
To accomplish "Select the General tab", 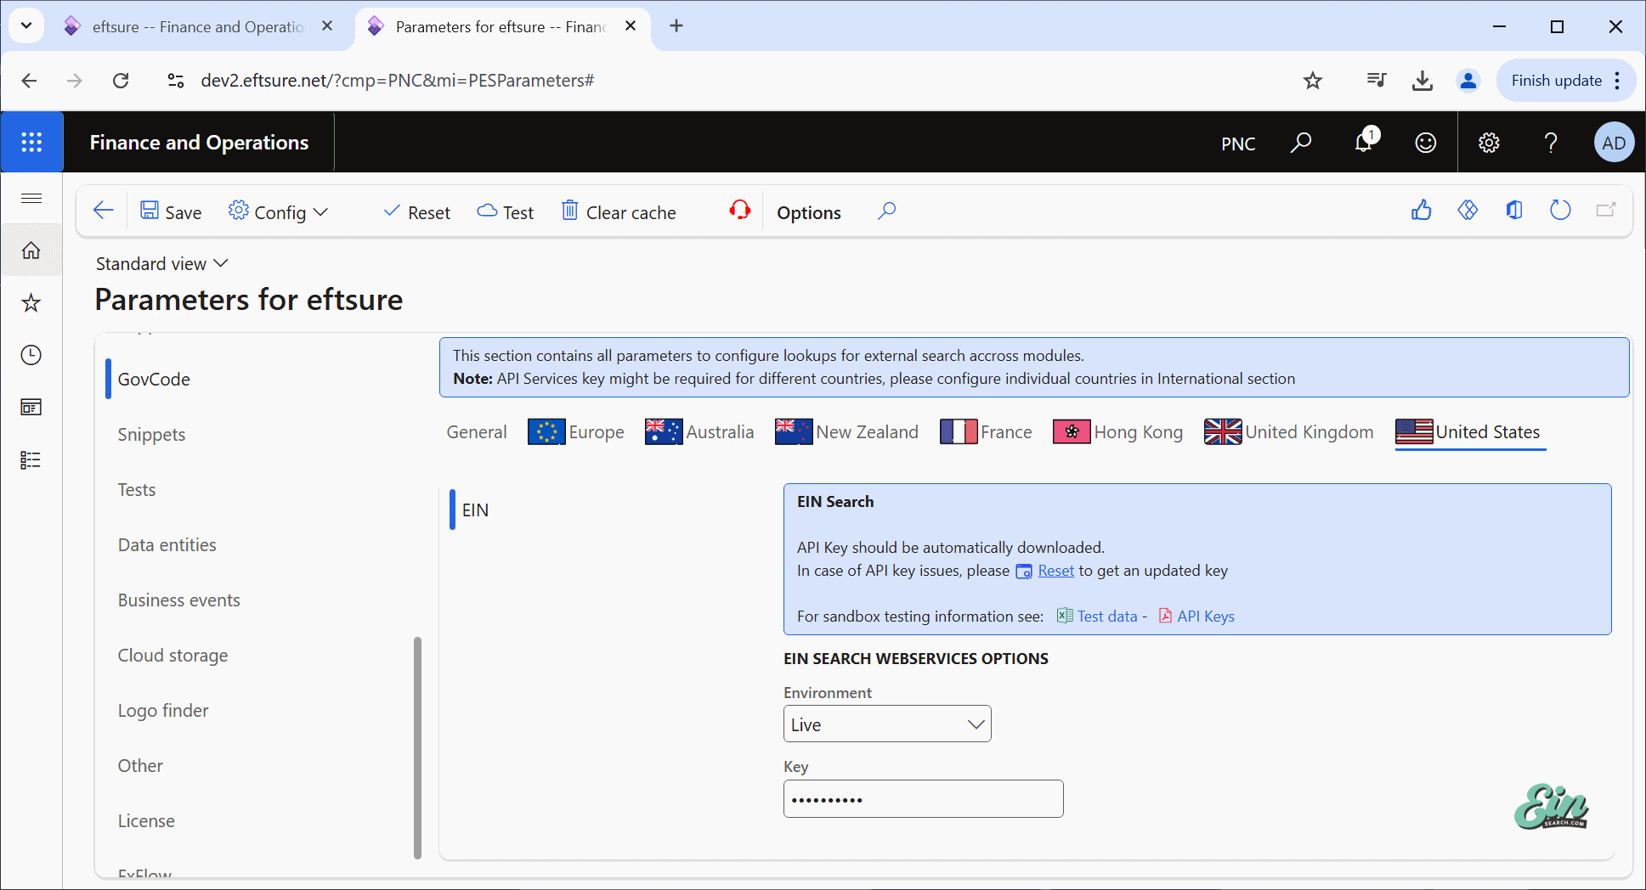I will pos(477,432).
